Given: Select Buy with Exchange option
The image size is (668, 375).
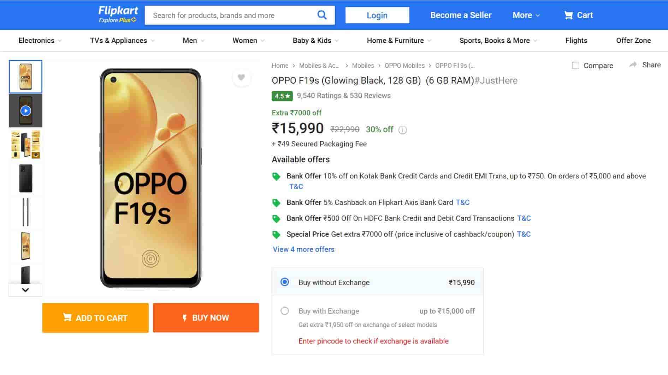Looking at the screenshot, I should point(285,311).
